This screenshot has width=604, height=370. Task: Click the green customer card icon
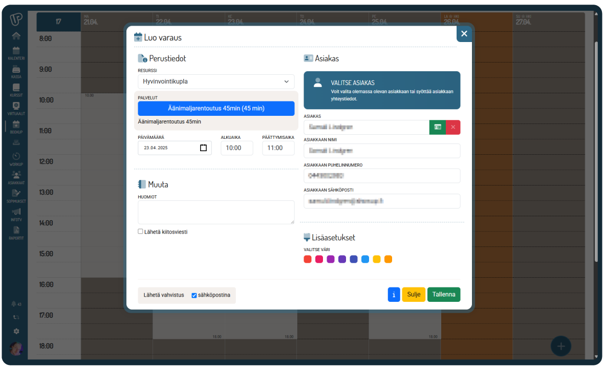point(437,127)
